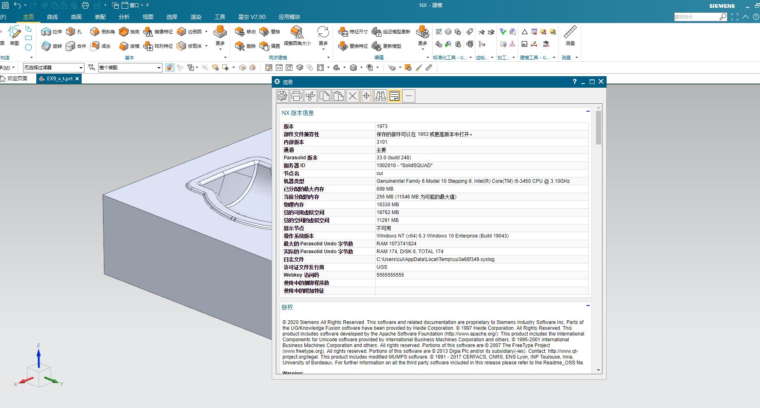The image size is (760, 408).
Task: Click the paste clipboard icon in 信息 window
Action: click(x=339, y=96)
